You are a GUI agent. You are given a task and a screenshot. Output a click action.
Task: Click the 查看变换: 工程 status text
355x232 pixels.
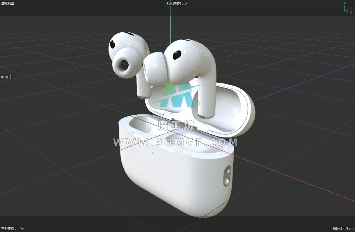12,228
